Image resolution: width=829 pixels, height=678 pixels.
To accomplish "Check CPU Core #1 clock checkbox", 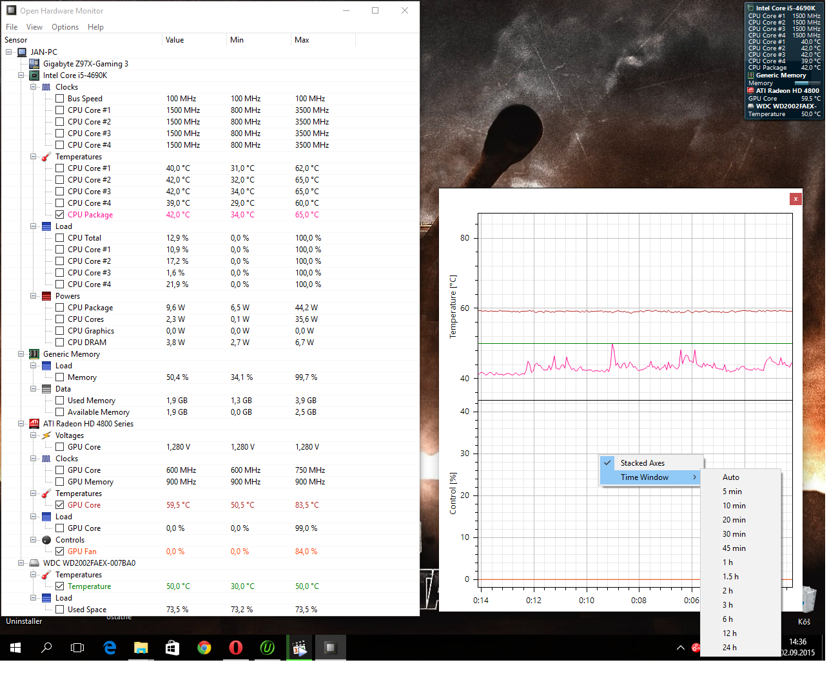I will (59, 110).
